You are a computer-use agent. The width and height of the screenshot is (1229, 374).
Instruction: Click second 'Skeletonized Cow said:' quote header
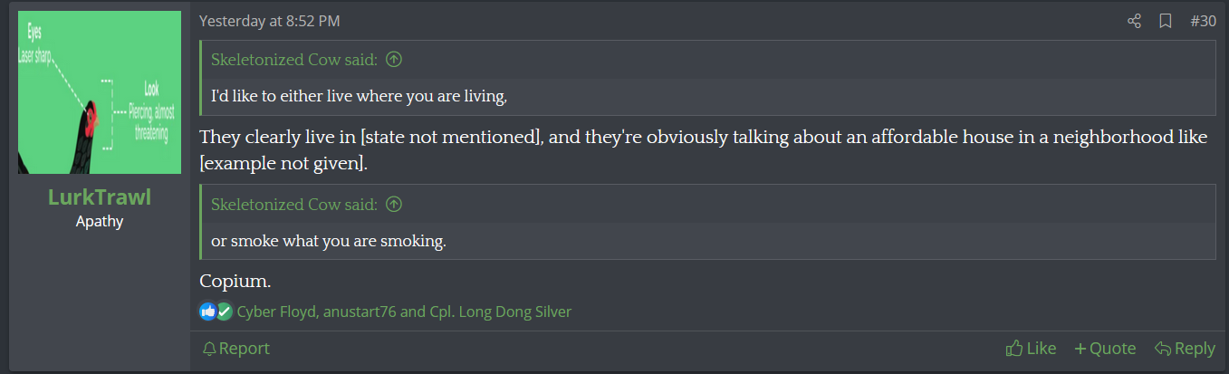coord(294,205)
